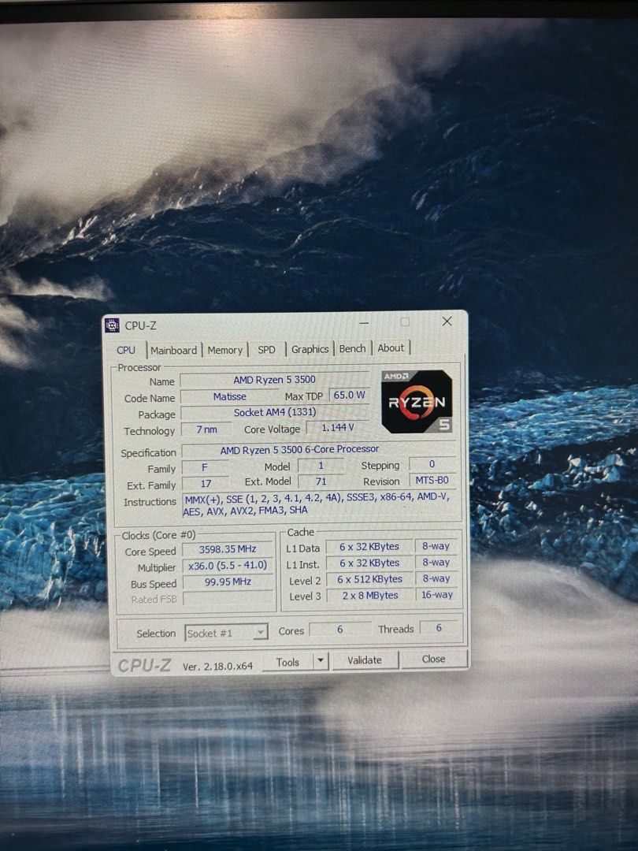Screen dimensions: 638x851
Task: Minimize the CPU-Z window
Action: [x=364, y=322]
